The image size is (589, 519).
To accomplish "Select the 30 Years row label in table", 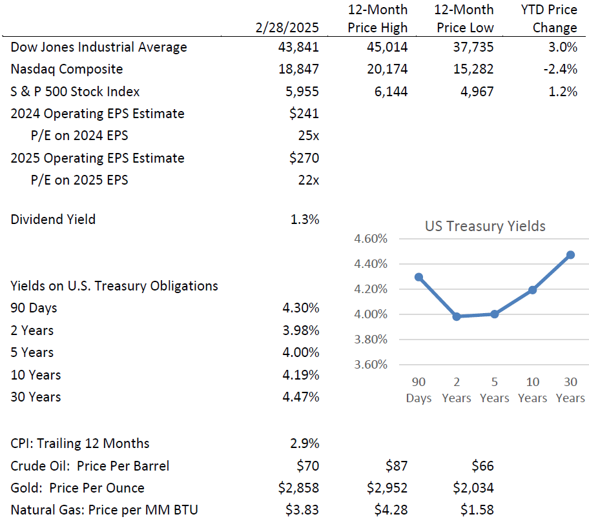I will (x=36, y=397).
